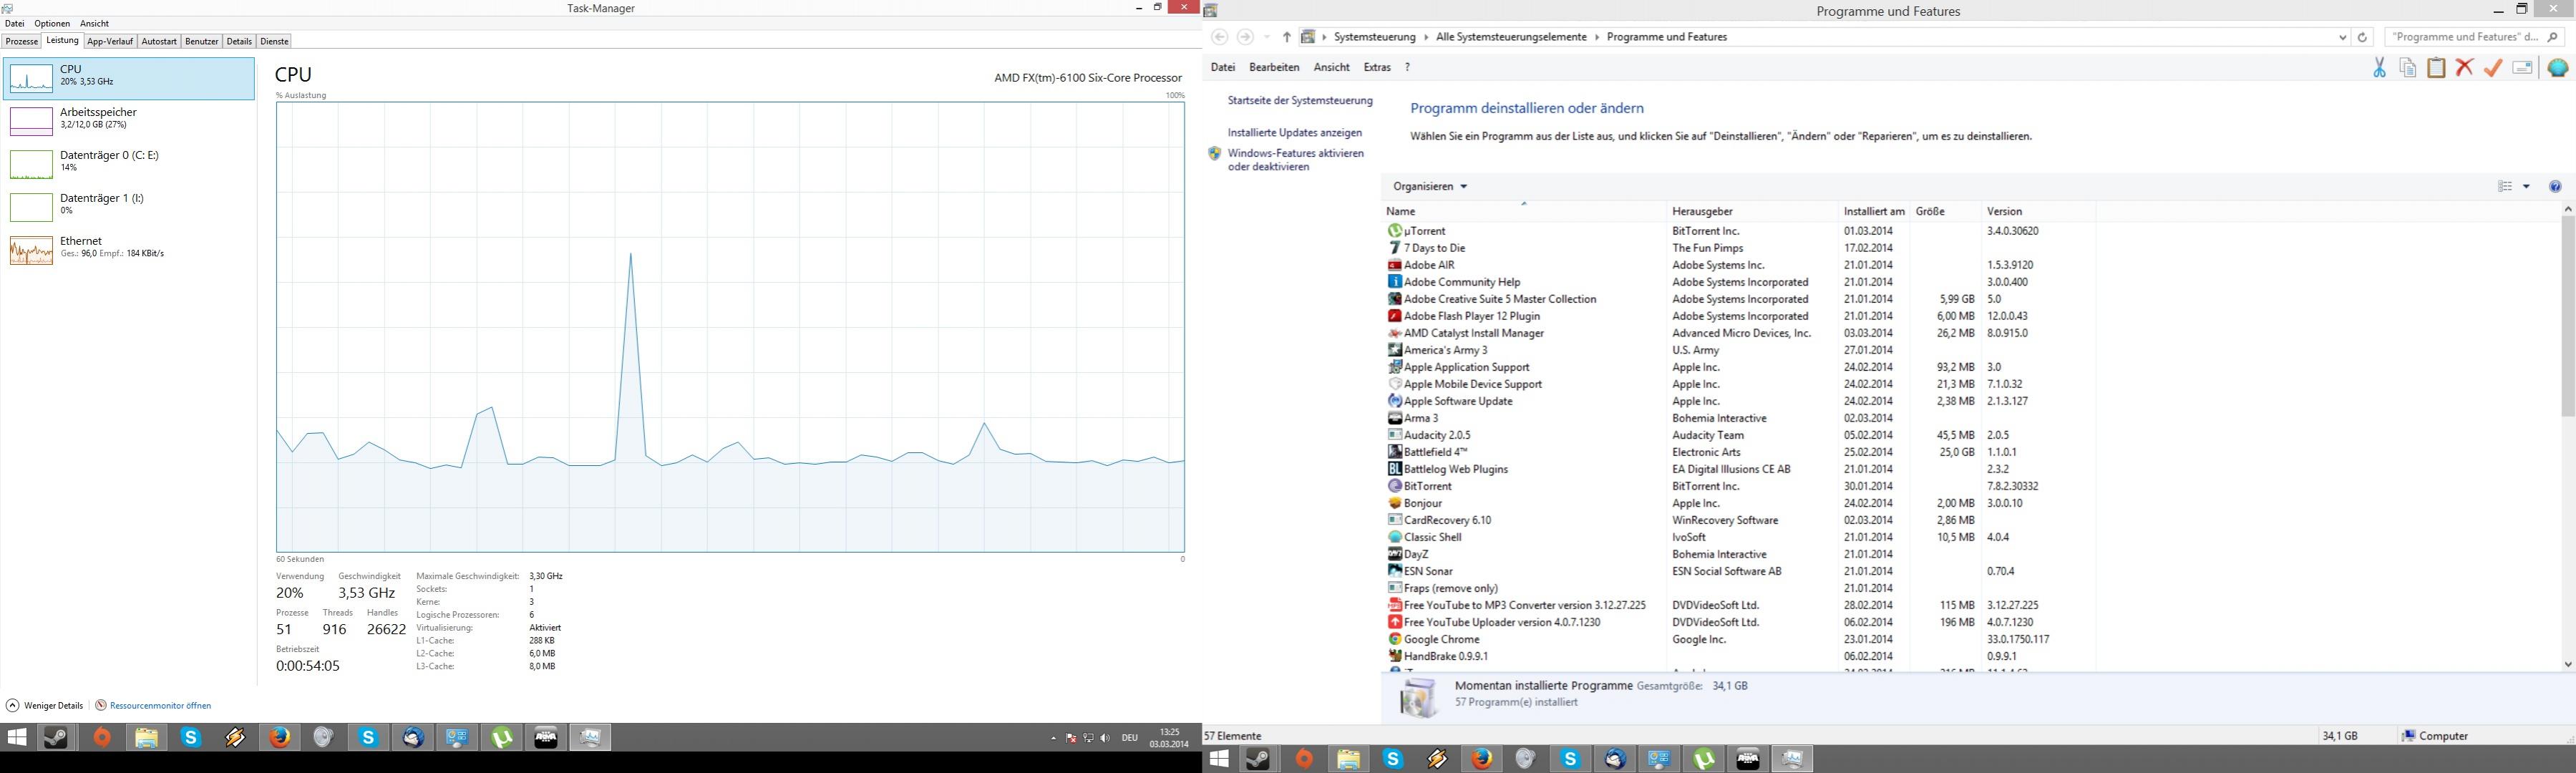Click the scissors Cut icon in toolbar
The height and width of the screenshot is (773, 2576).
pos(2379,68)
